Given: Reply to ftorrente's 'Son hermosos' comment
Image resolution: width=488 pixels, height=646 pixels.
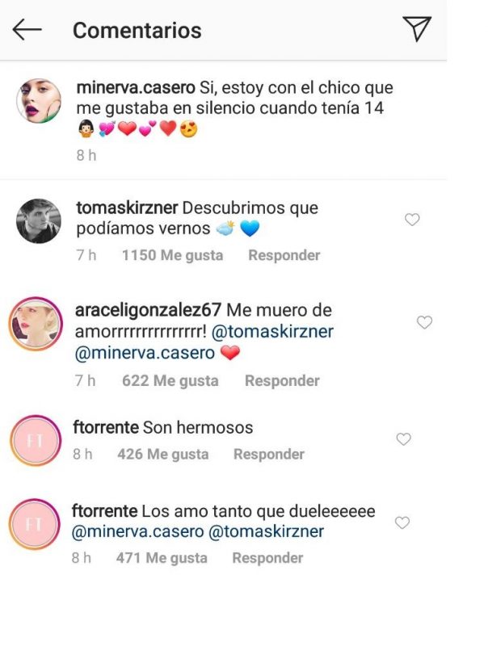Looking at the screenshot, I should (x=269, y=454).
